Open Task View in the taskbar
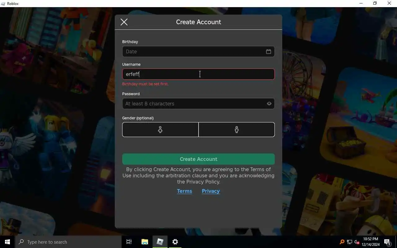This screenshot has width=397, height=248. [129, 242]
